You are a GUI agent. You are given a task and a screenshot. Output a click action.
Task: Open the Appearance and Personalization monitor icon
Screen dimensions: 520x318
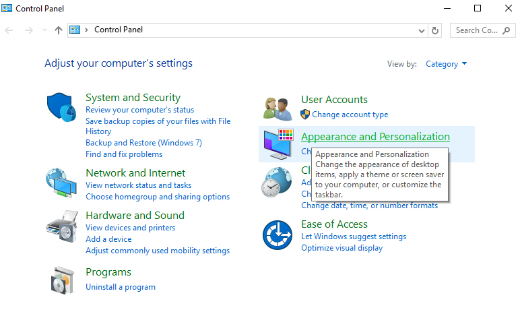click(x=278, y=144)
